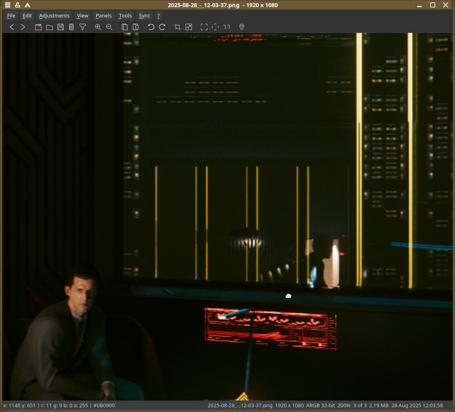Open the View menu

(82, 16)
